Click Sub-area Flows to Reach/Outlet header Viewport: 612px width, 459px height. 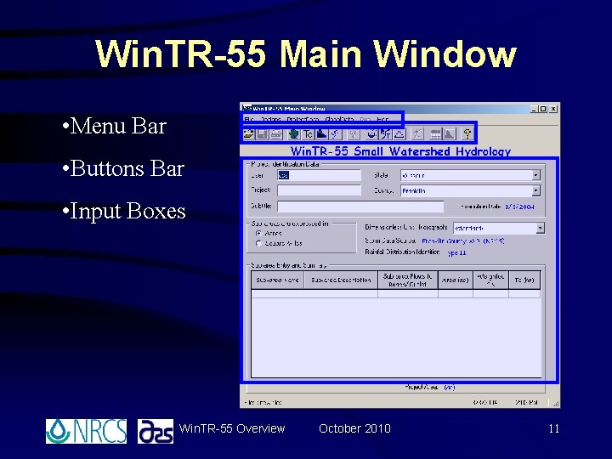[408, 280]
